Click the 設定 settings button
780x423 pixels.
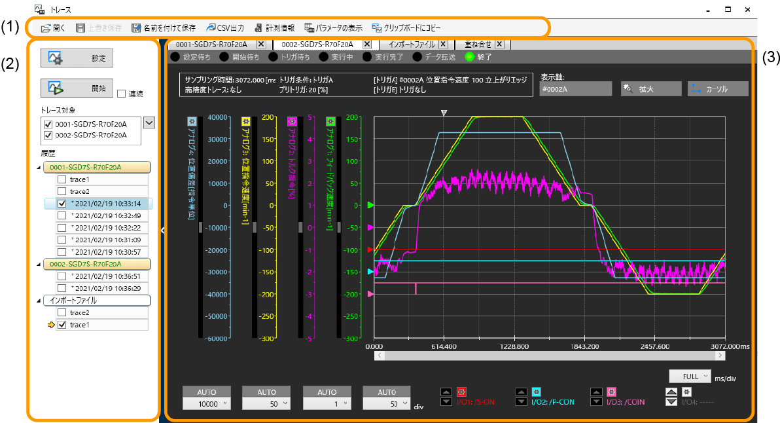[77, 58]
